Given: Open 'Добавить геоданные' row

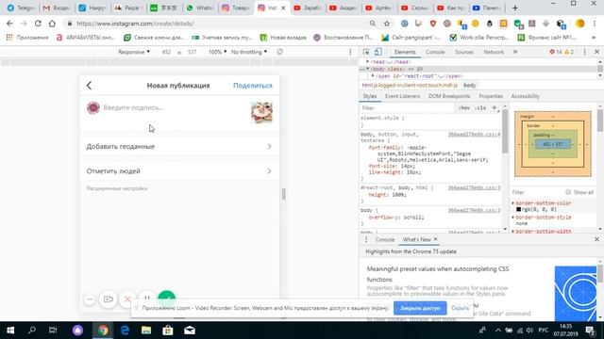Looking at the screenshot, I should pos(179,147).
